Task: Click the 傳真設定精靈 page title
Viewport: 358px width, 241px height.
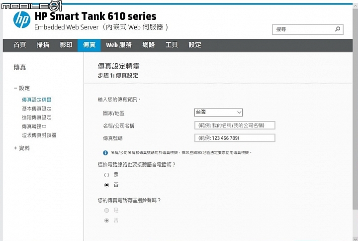Action: click(119, 66)
